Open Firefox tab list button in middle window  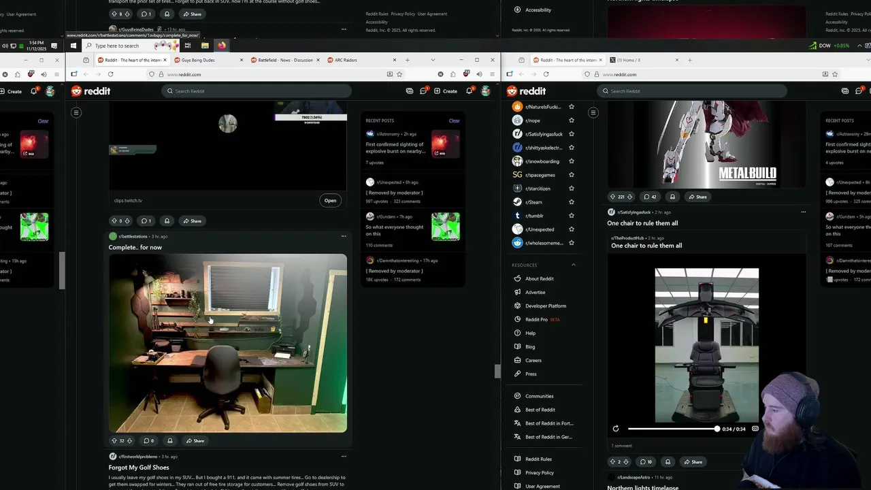point(86,60)
